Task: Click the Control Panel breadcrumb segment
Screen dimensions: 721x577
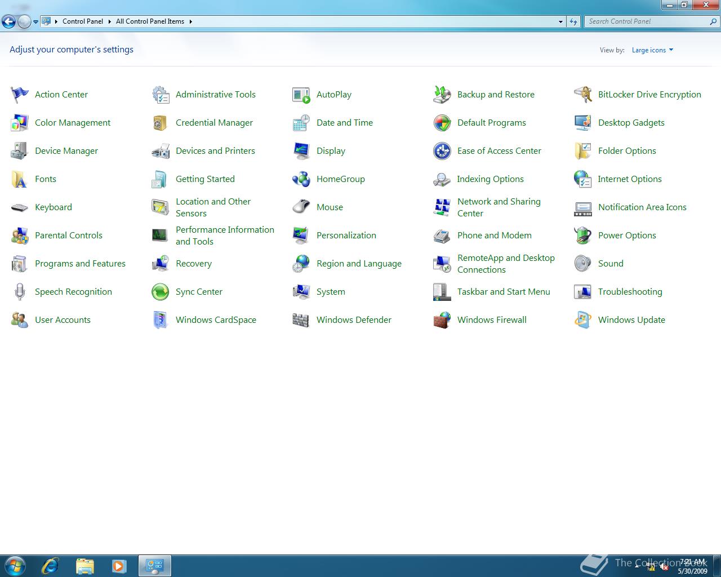Action: 83,21
